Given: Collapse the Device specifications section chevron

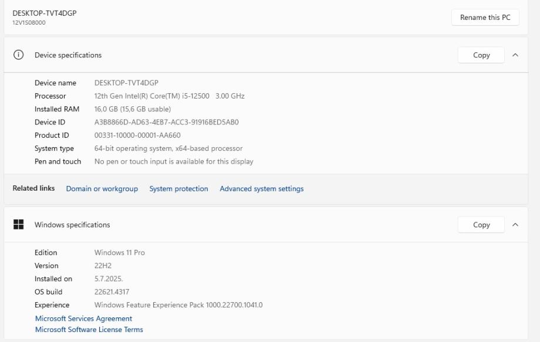Looking at the screenshot, I should pyautogui.click(x=515, y=55).
